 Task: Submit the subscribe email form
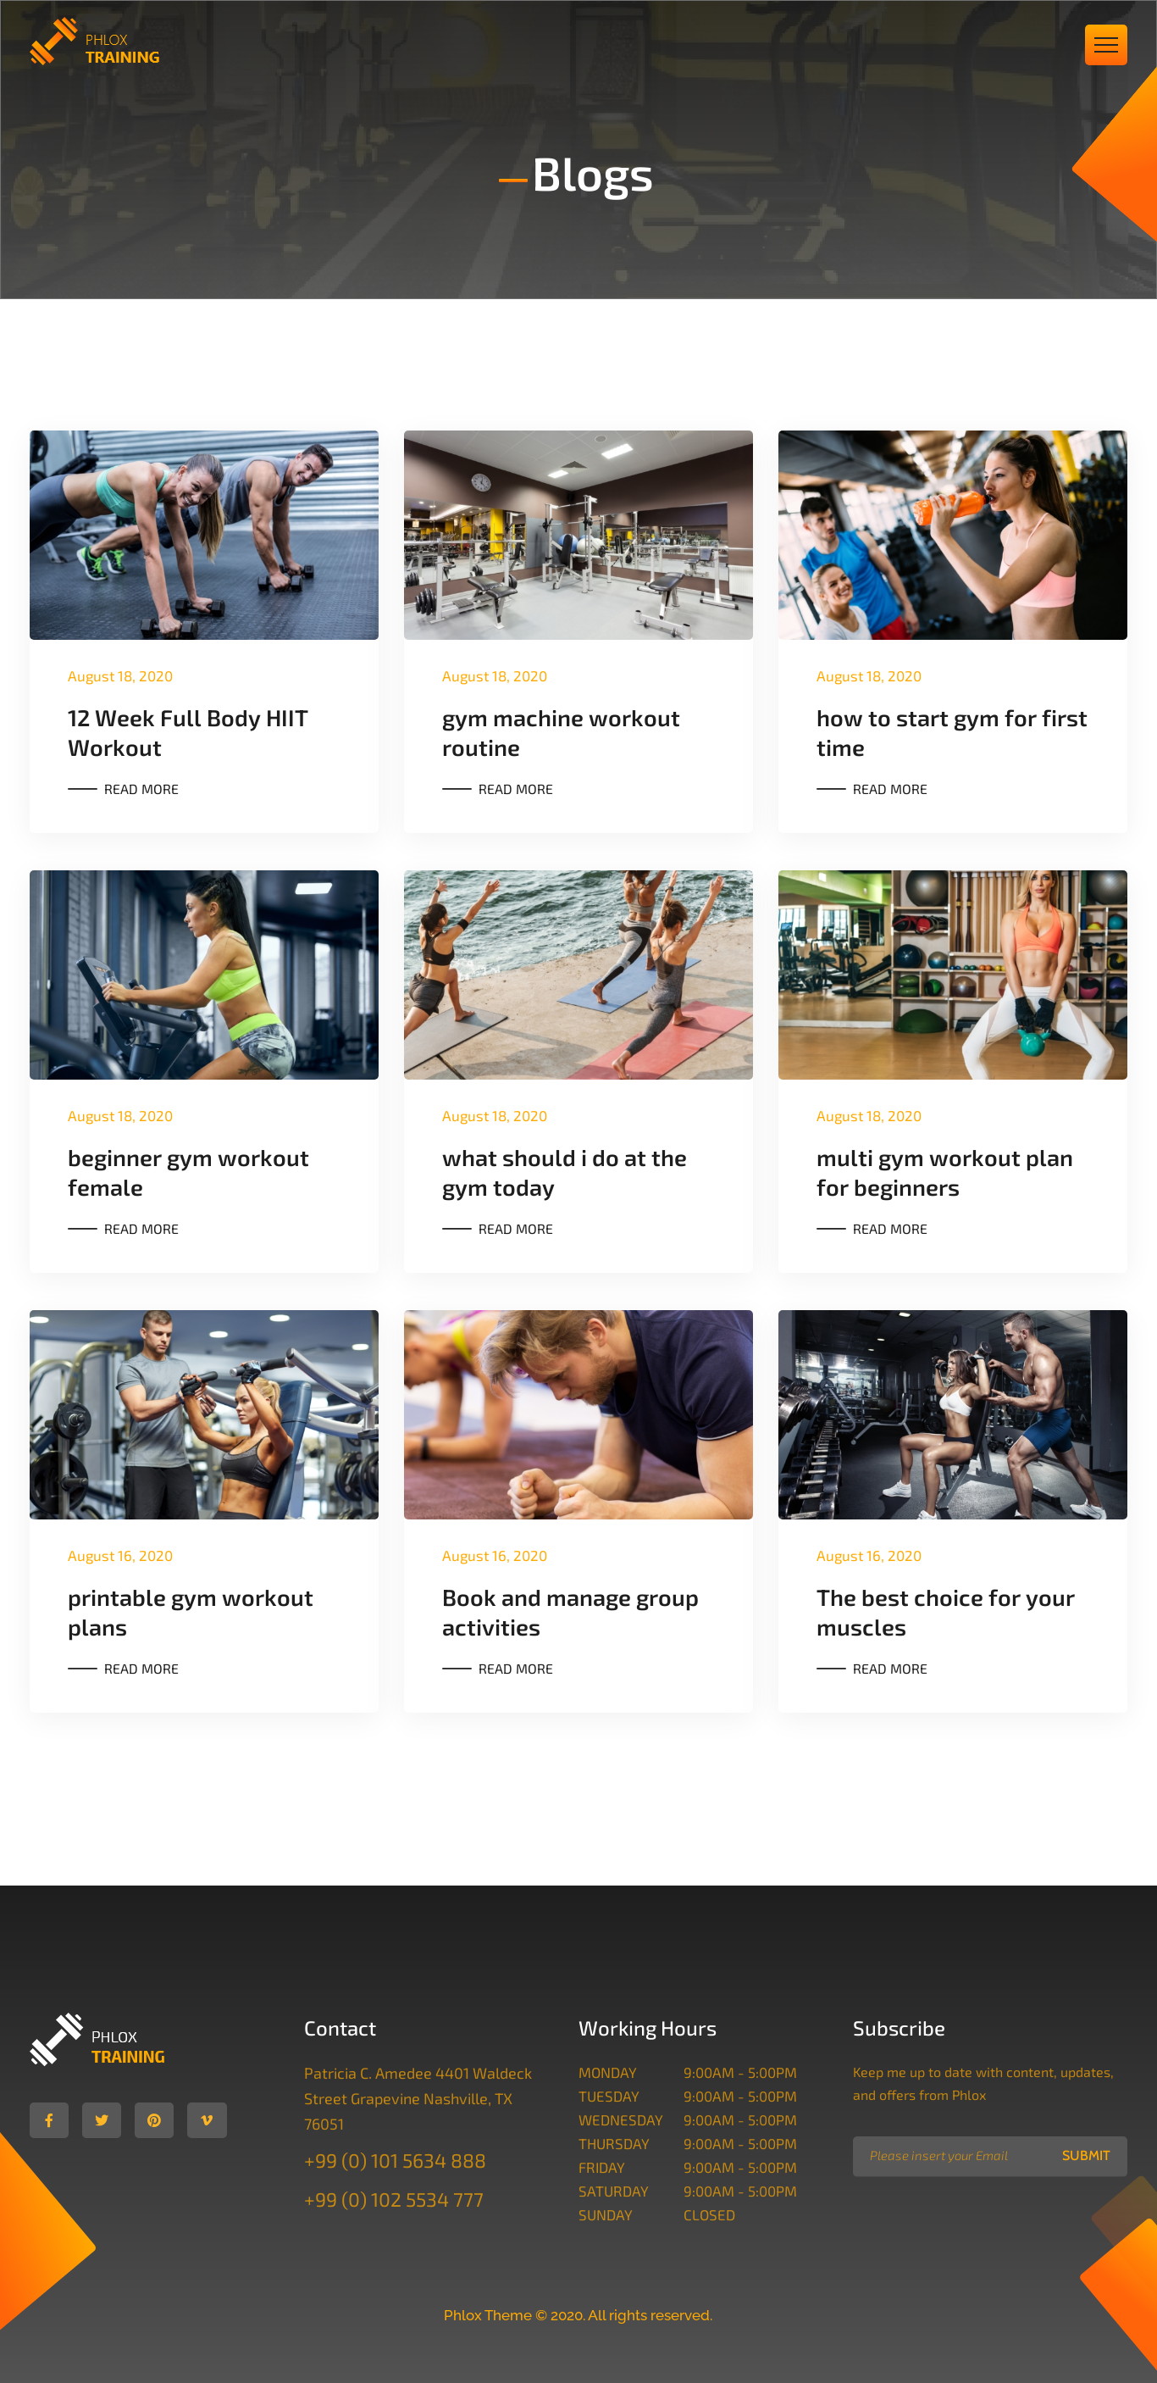point(1085,2155)
